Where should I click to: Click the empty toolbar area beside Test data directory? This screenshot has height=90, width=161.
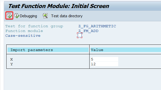121,16
